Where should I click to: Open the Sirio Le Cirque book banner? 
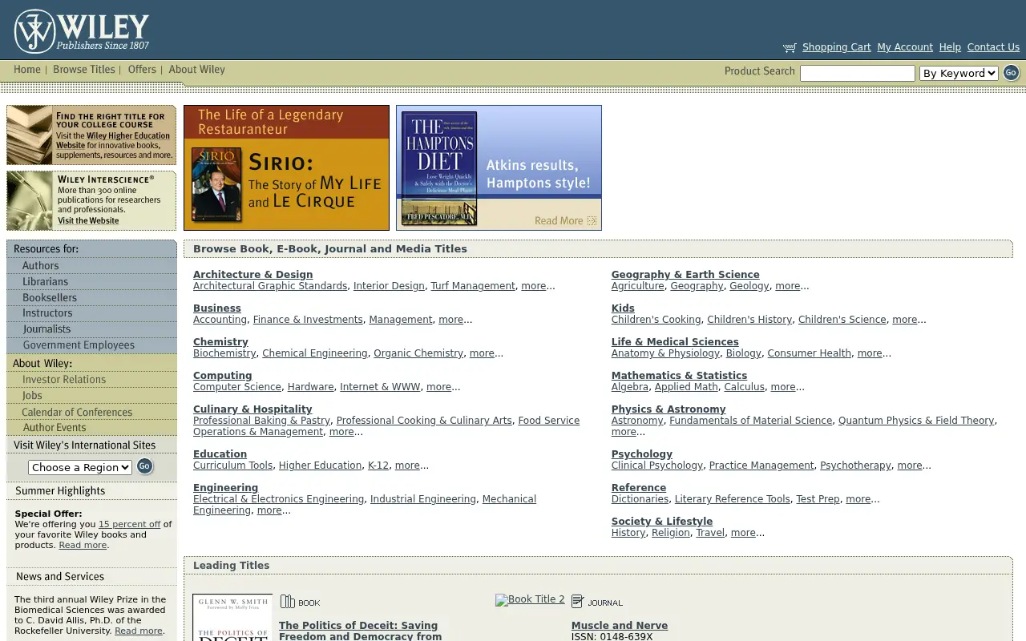[286, 167]
